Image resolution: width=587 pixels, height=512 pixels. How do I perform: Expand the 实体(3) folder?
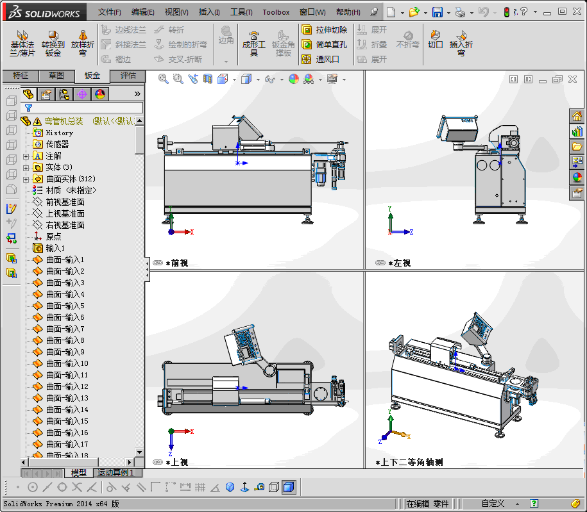[26, 168]
